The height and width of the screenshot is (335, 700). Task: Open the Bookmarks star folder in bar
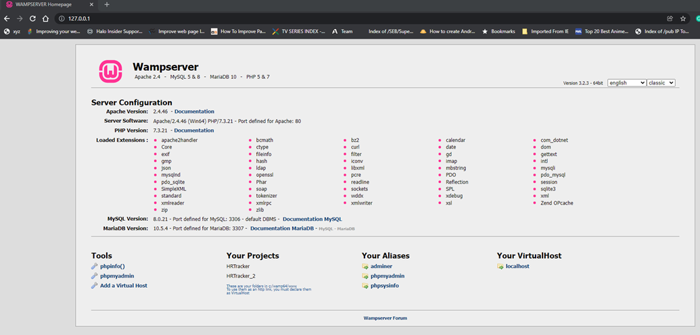tap(498, 32)
